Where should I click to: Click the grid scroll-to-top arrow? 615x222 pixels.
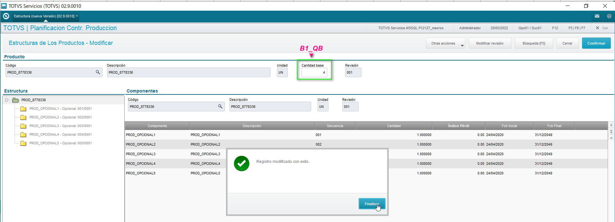pos(611,125)
